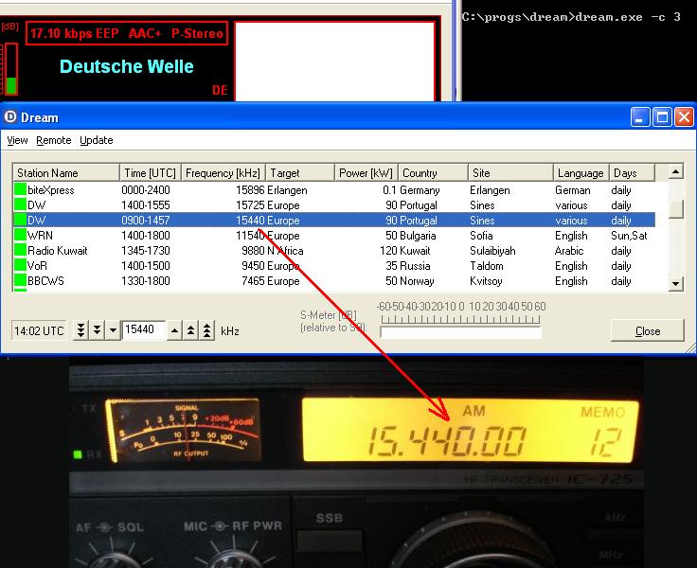Screen dimensions: 697x568
Task: Click the station list scrollbar thumb
Action: click(675, 209)
